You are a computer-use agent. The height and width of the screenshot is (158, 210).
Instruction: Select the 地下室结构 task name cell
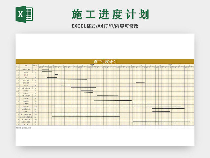tap(26, 80)
